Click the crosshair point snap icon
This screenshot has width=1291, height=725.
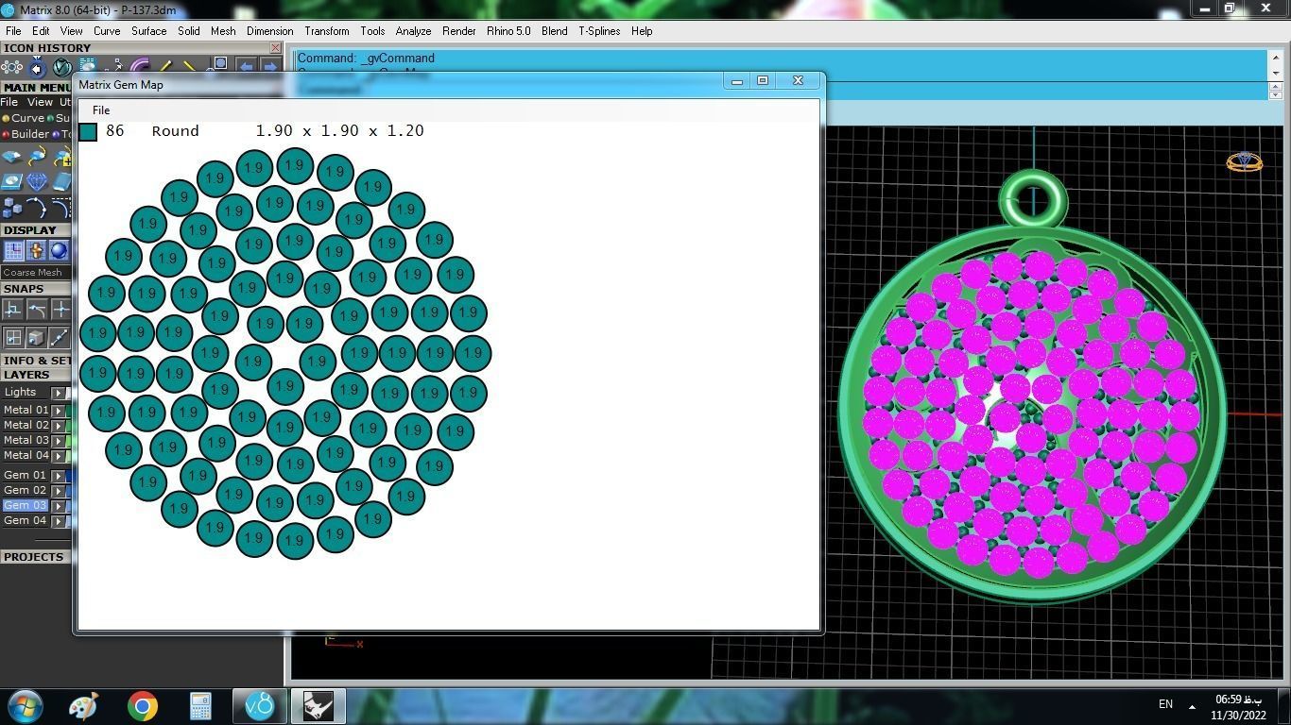coord(60,309)
